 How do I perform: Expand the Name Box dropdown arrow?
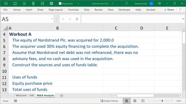tap(52, 19)
